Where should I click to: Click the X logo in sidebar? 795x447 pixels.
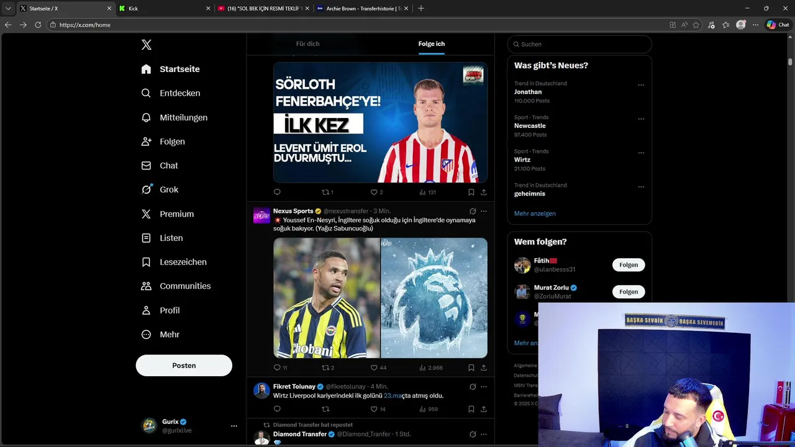(147, 45)
